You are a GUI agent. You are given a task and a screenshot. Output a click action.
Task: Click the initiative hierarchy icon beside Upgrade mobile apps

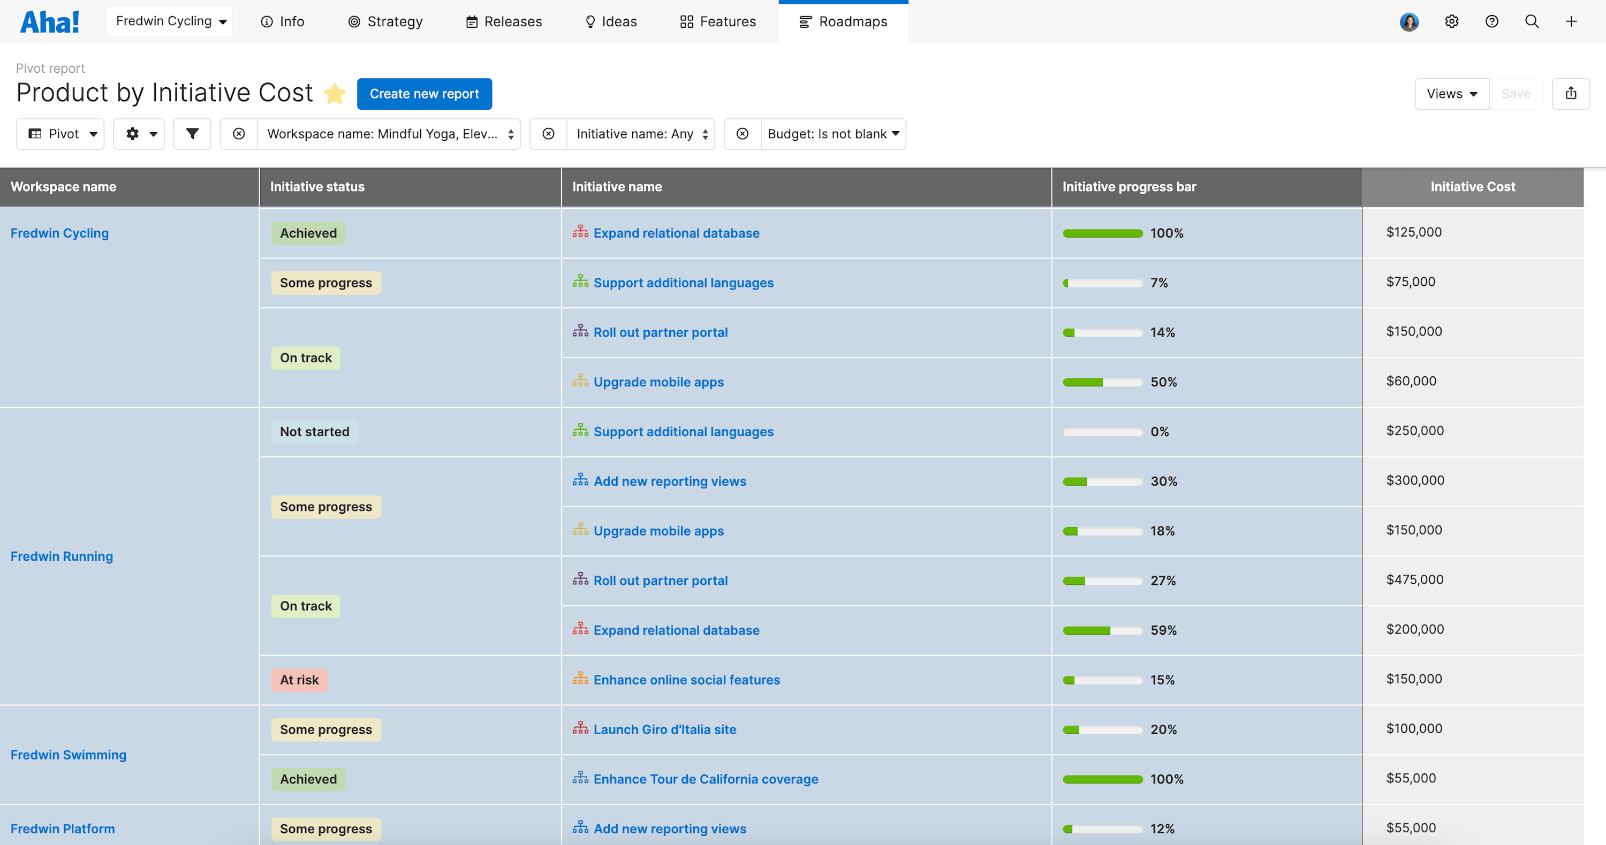click(x=580, y=382)
